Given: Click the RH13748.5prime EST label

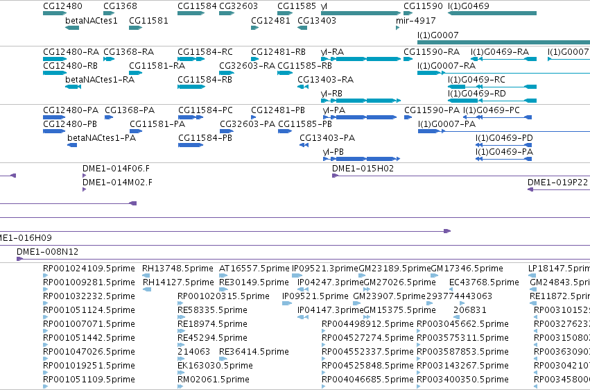Looking at the screenshot, I should pos(177,269).
